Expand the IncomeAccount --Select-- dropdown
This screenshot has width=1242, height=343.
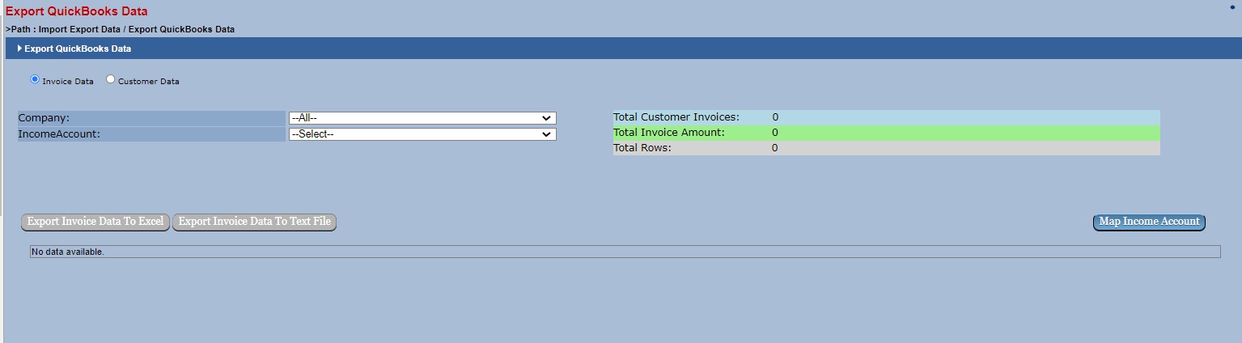point(422,134)
